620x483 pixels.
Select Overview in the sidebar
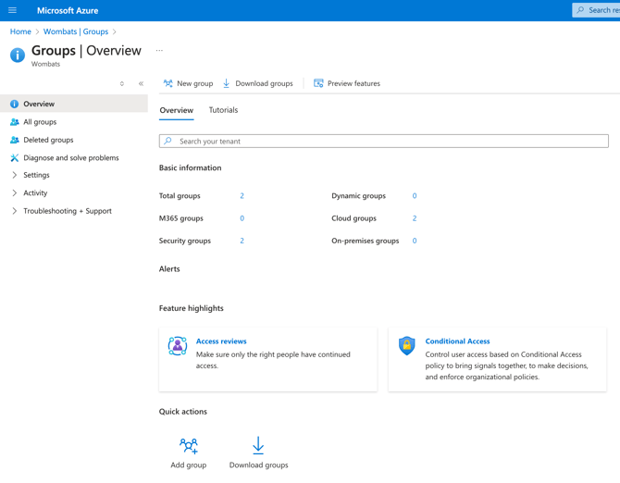pyautogui.click(x=74, y=104)
